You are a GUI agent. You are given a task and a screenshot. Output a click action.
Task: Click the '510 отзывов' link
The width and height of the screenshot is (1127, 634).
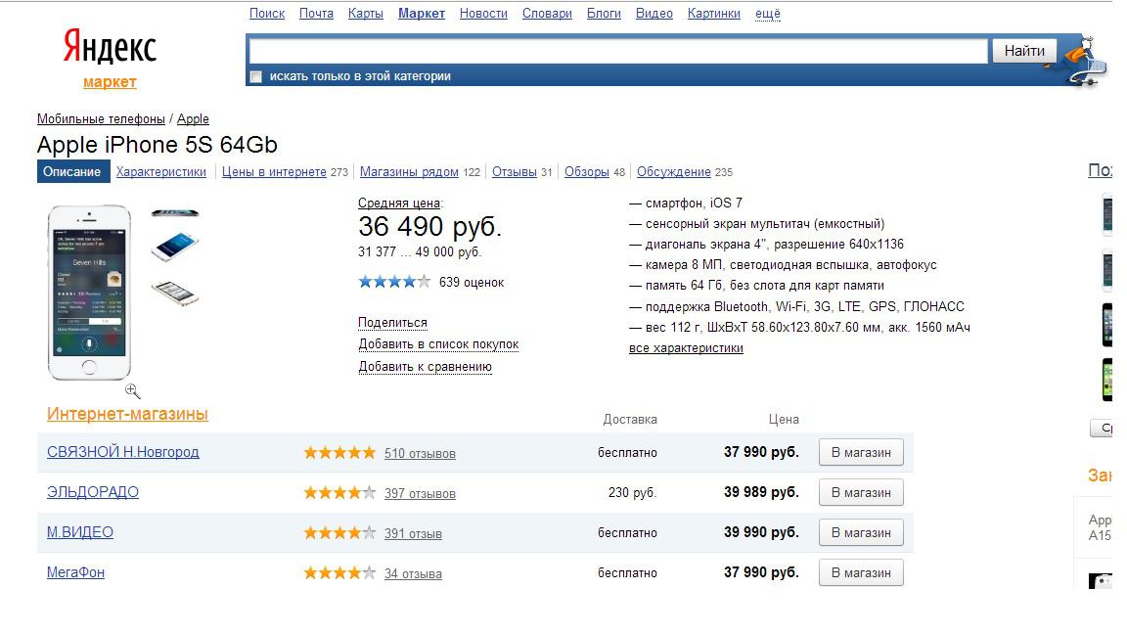coord(420,453)
